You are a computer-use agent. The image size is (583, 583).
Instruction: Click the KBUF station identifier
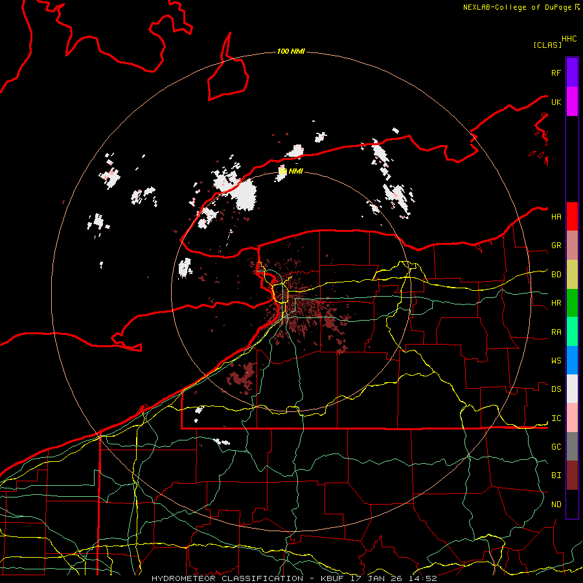[331, 578]
